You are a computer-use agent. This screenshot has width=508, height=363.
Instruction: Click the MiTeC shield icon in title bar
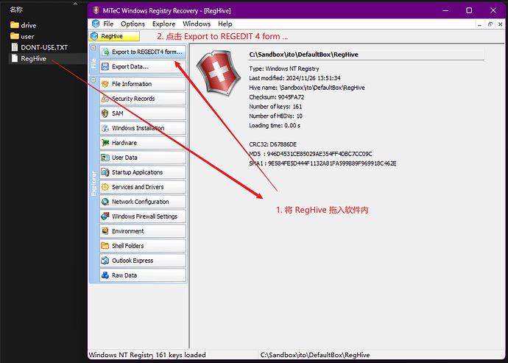[96, 10]
